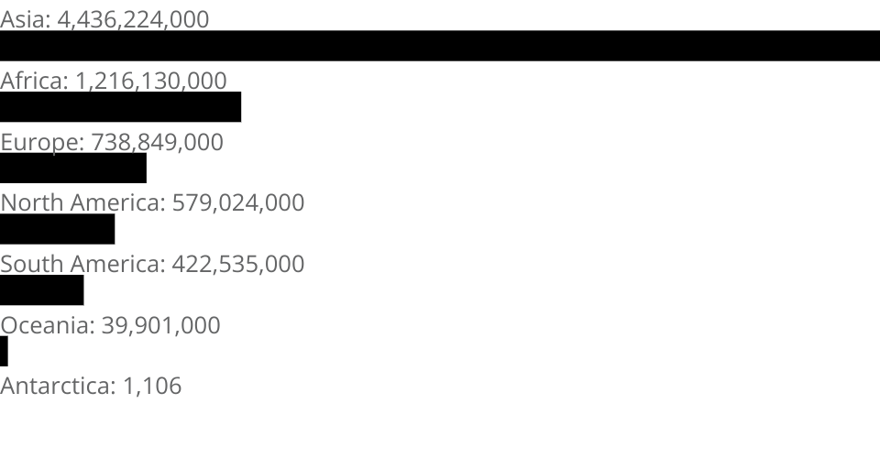Image resolution: width=880 pixels, height=458 pixels.
Task: Click the Antarctica value 1,106
Action: tap(152, 386)
